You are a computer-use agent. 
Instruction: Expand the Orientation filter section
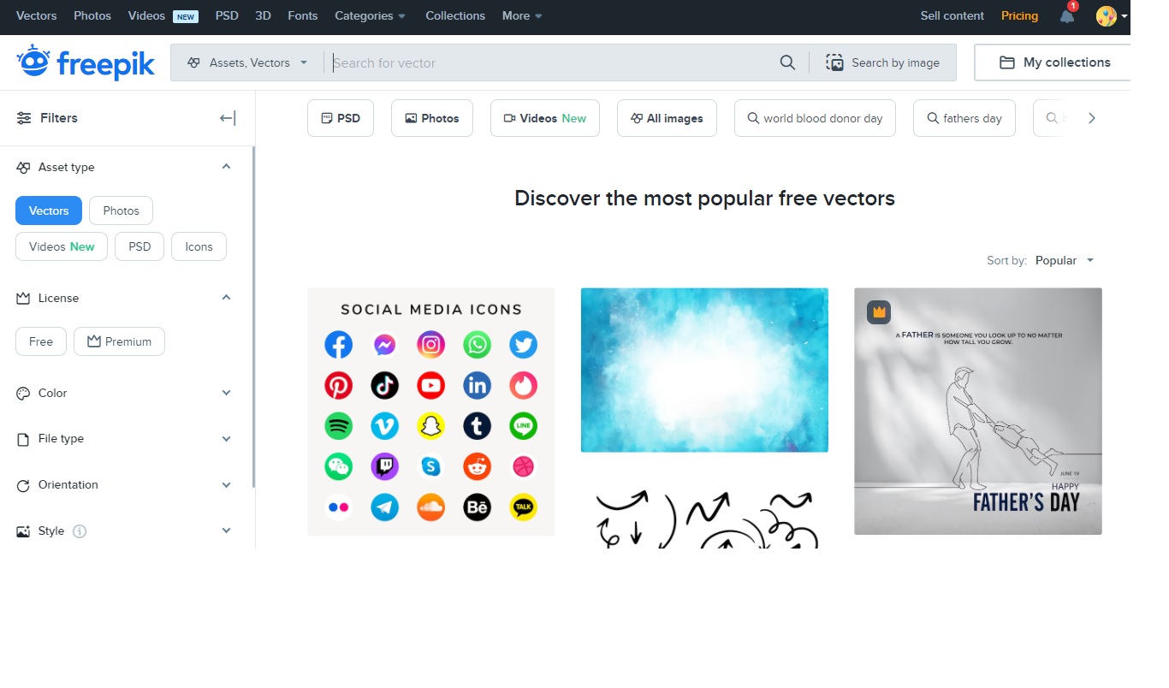point(226,484)
